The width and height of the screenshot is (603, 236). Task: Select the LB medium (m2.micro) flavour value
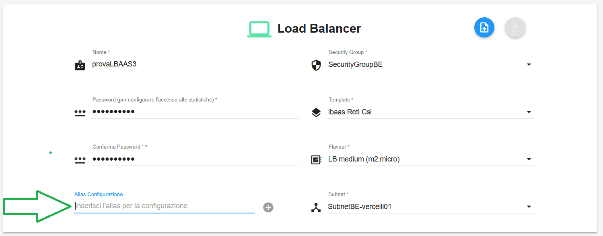(x=364, y=159)
